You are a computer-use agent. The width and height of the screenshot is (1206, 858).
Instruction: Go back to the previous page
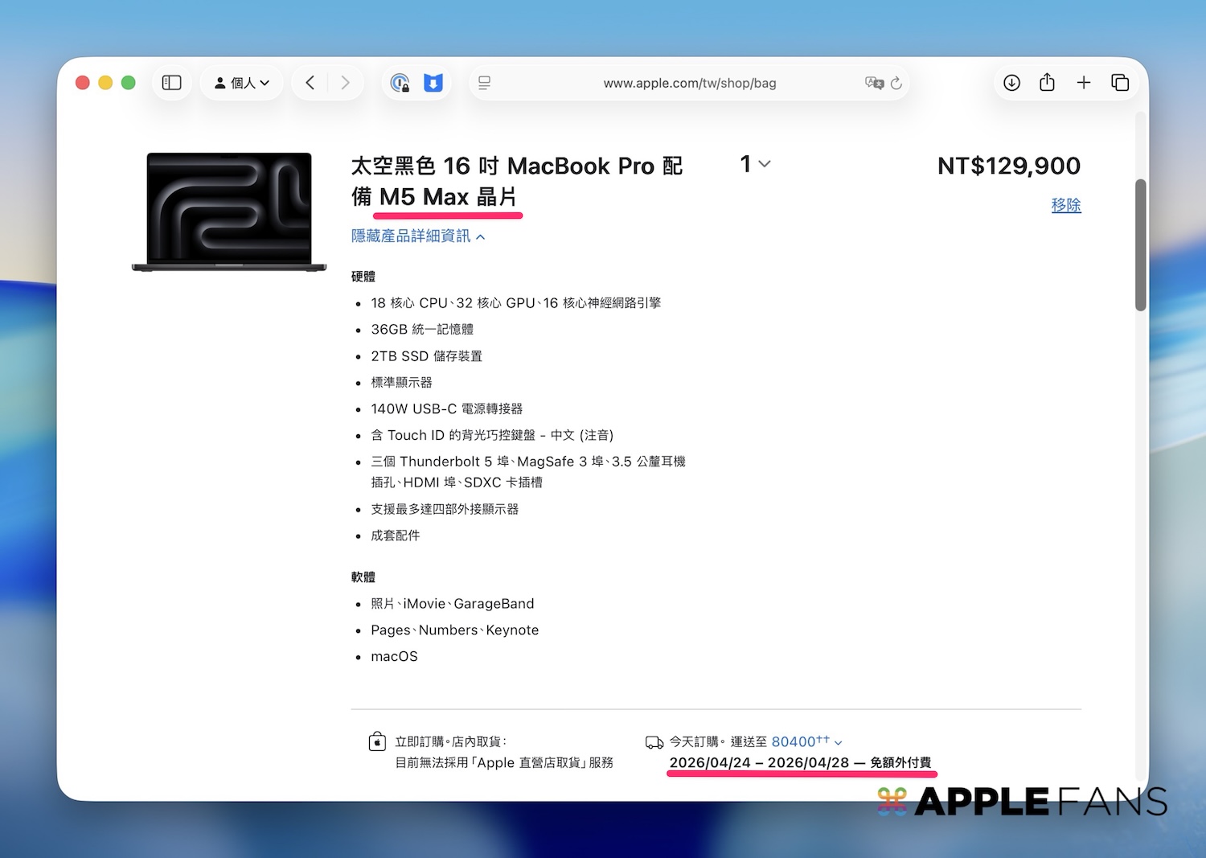click(310, 83)
